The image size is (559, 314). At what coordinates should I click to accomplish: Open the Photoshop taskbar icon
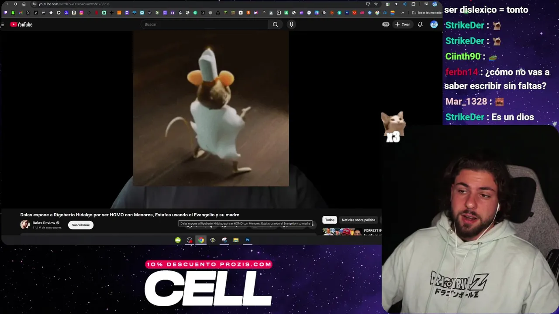pyautogui.click(x=248, y=240)
